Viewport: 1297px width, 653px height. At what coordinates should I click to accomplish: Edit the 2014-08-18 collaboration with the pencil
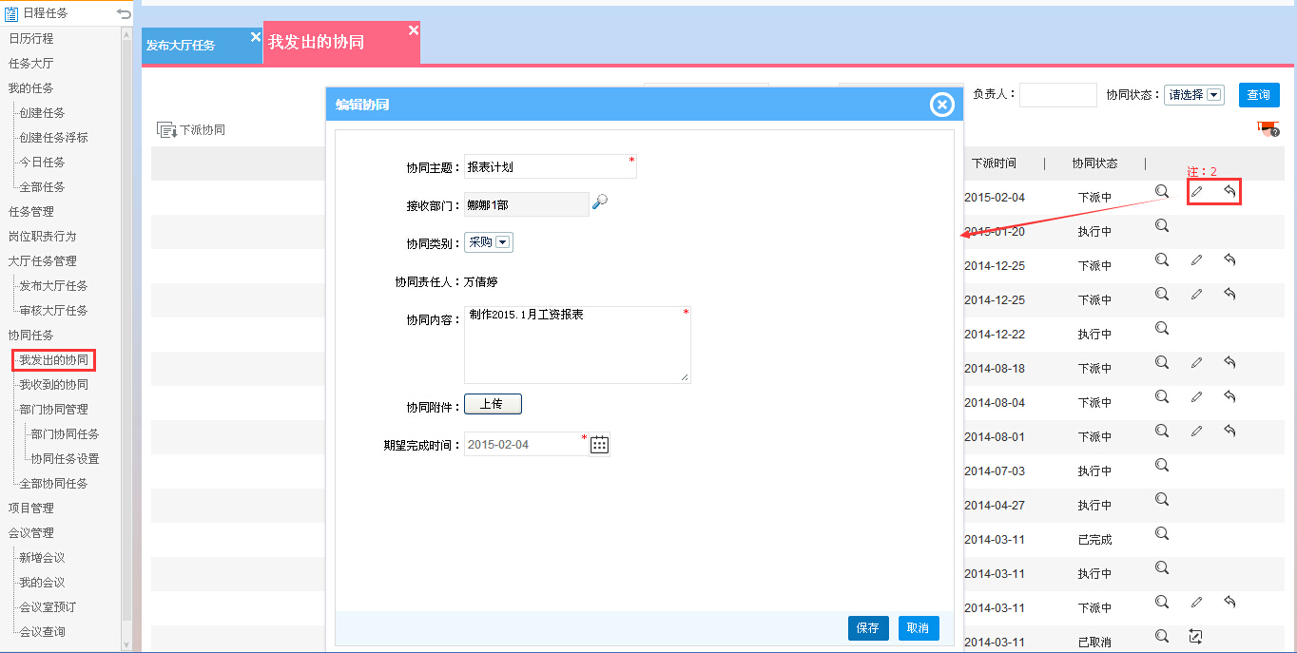tap(1197, 362)
